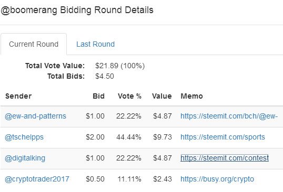Open the @cryptotrader2017 sender link
Image resolution: width=283 pixels, height=192 pixels.
(x=37, y=179)
